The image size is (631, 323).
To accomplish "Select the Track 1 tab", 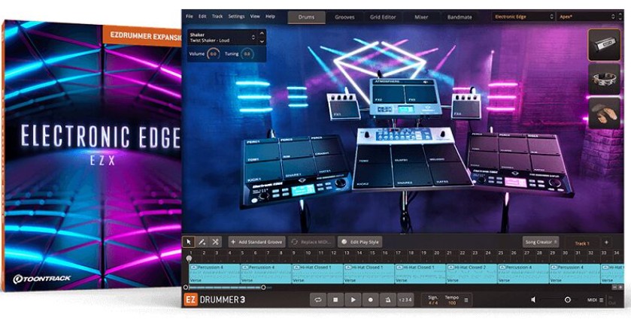I will [582, 243].
